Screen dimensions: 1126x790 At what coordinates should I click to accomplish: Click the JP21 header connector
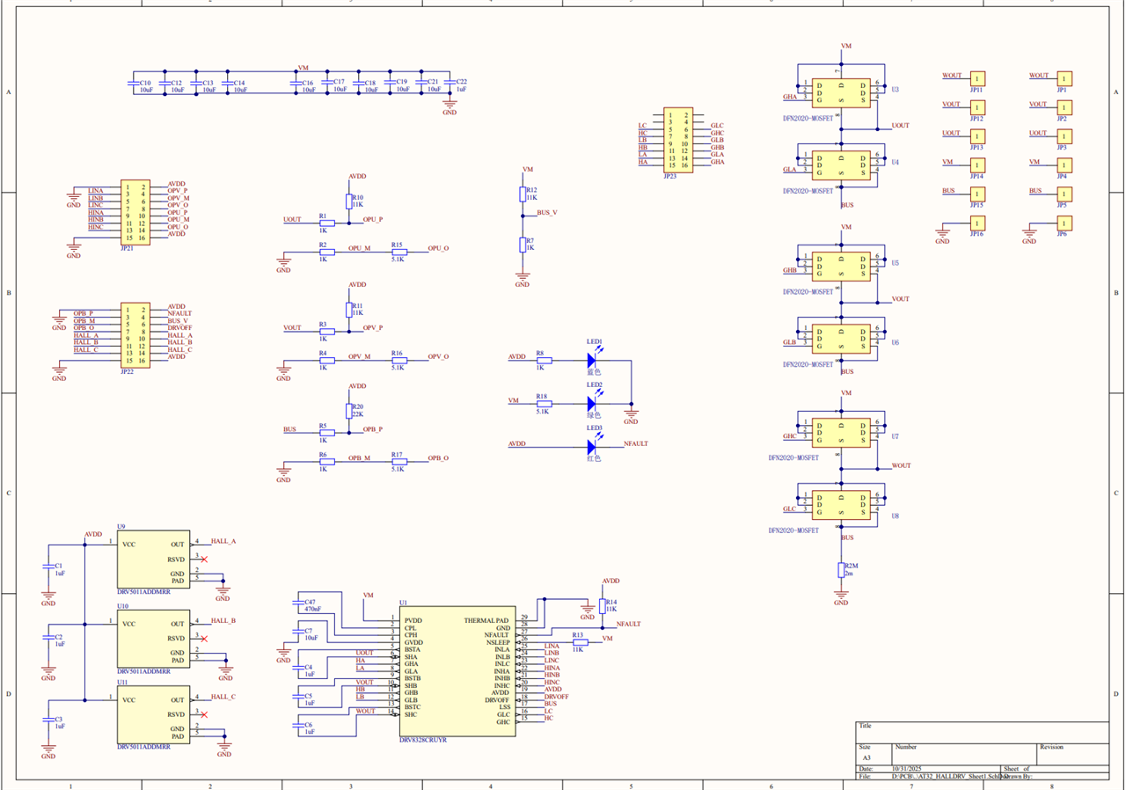click(135, 212)
